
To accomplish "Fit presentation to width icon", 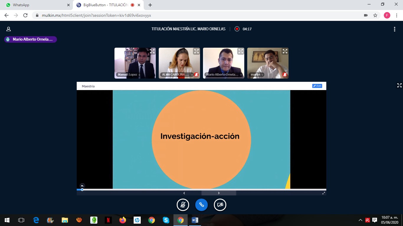I will 324,193.
